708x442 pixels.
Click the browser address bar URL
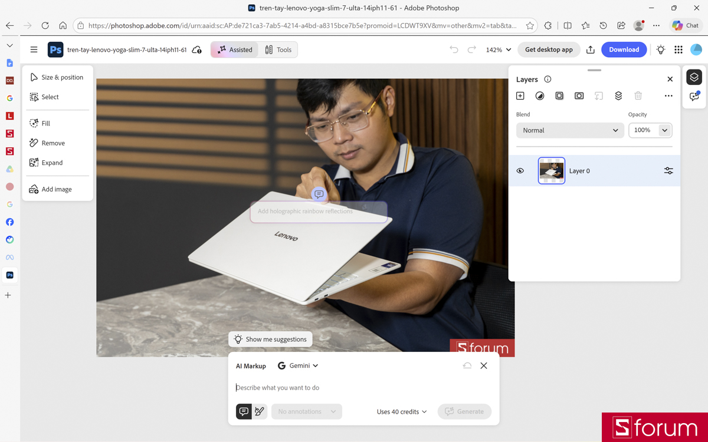point(302,25)
